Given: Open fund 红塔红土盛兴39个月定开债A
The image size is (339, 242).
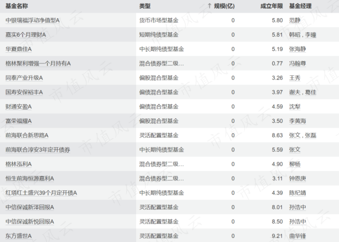Looking at the screenshot, I should (41, 193).
